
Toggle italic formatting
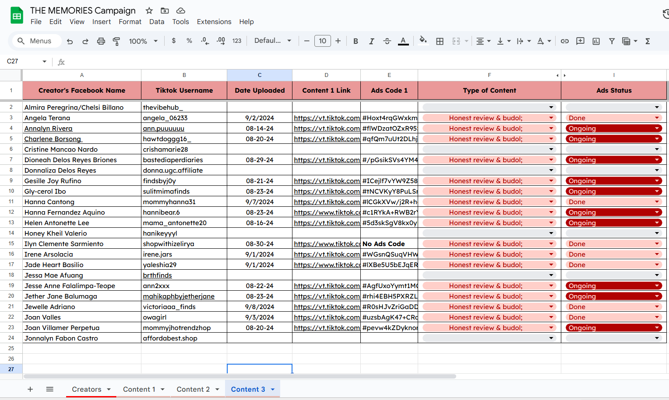click(371, 41)
